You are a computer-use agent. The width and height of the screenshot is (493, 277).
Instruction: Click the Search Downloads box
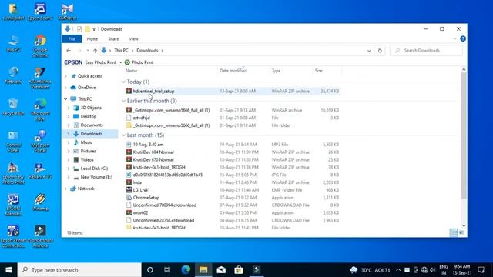pyautogui.click(x=426, y=51)
